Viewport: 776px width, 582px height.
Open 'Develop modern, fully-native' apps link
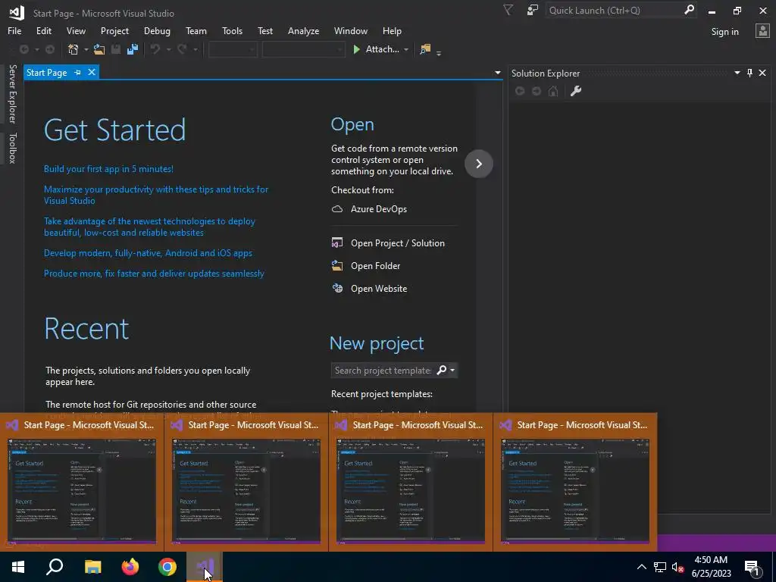point(148,253)
